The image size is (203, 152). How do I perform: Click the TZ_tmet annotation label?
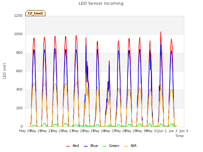pos(35,13)
